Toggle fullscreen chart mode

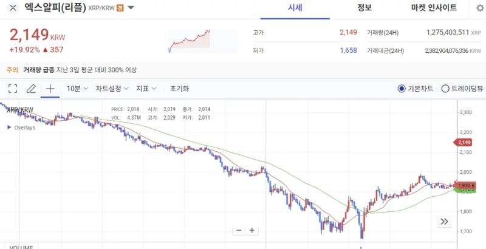point(13,89)
